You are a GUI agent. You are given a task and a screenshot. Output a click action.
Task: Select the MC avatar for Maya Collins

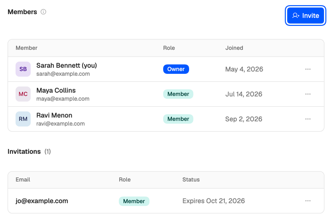[x=23, y=94]
